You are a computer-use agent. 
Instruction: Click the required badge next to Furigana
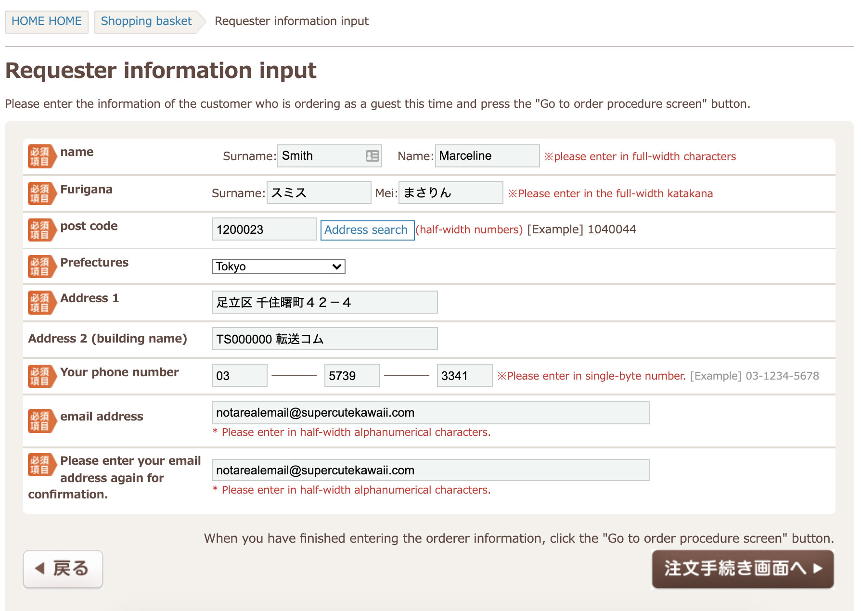(41, 193)
